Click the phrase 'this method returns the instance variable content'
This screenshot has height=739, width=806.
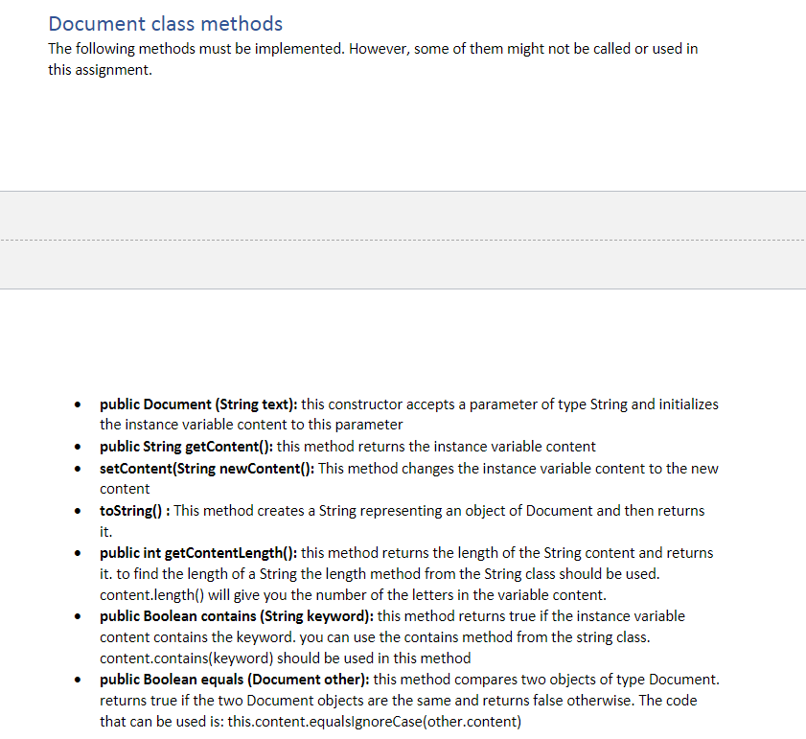coord(436,447)
